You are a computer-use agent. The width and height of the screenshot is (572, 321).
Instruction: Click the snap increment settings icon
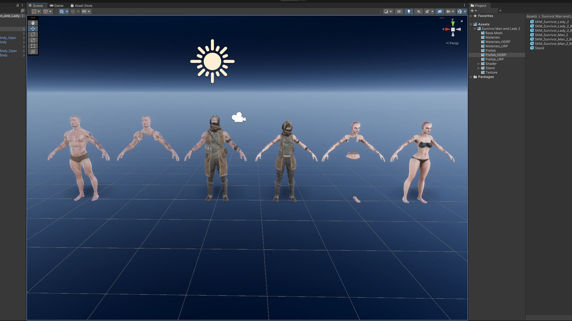coord(84,12)
